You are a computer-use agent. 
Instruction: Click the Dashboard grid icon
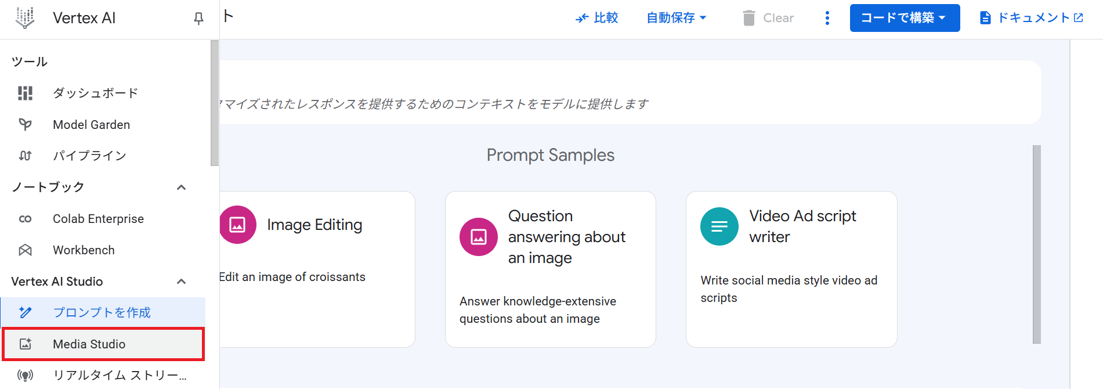pyautogui.click(x=25, y=93)
